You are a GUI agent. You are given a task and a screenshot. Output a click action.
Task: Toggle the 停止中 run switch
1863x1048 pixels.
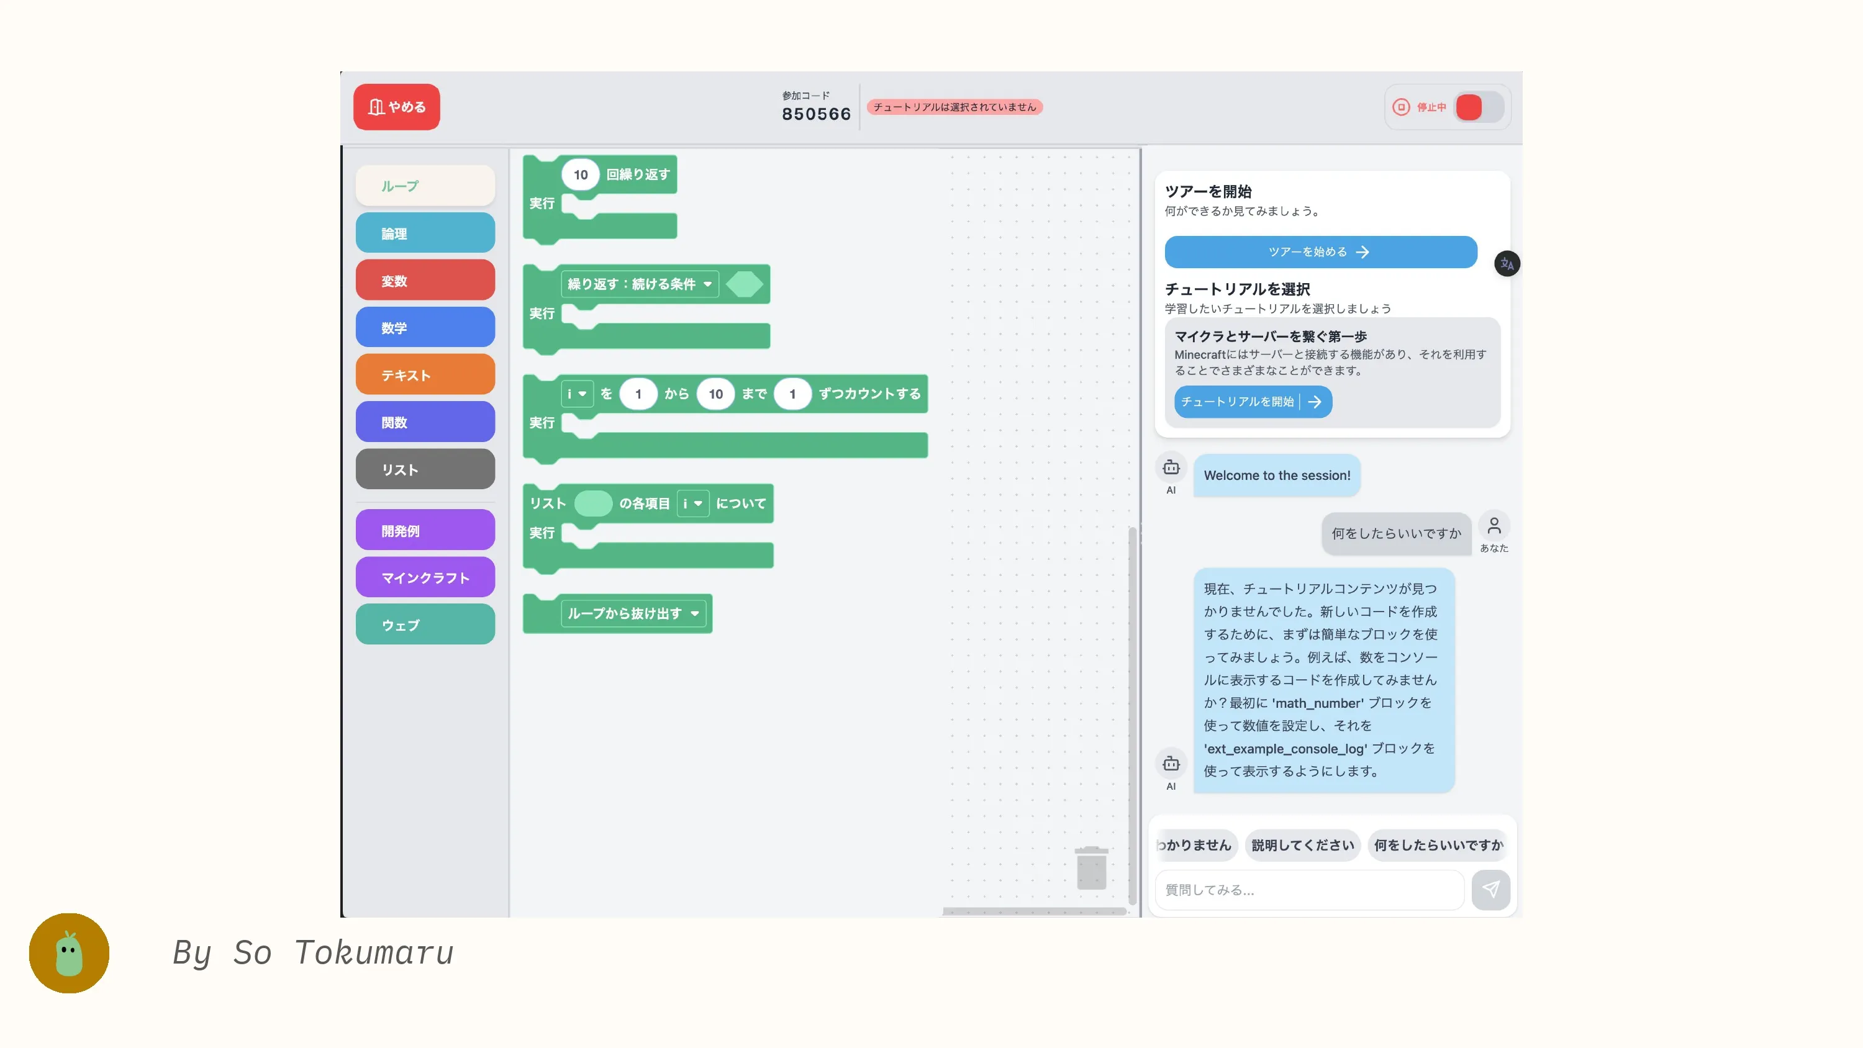tap(1479, 107)
